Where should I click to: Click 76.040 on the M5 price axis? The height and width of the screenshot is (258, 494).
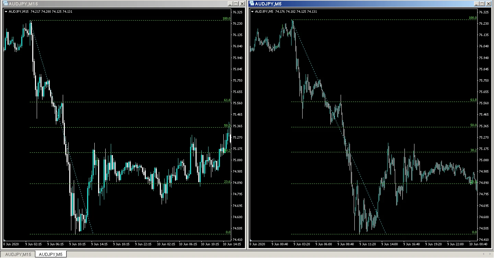pos(483,46)
